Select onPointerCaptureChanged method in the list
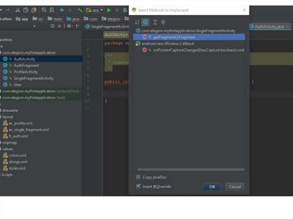 tap(198, 50)
